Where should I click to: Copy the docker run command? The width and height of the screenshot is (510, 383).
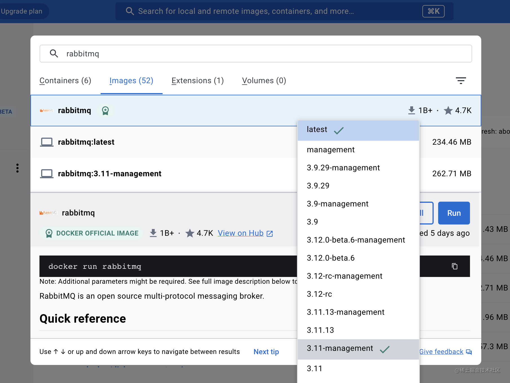click(x=454, y=266)
